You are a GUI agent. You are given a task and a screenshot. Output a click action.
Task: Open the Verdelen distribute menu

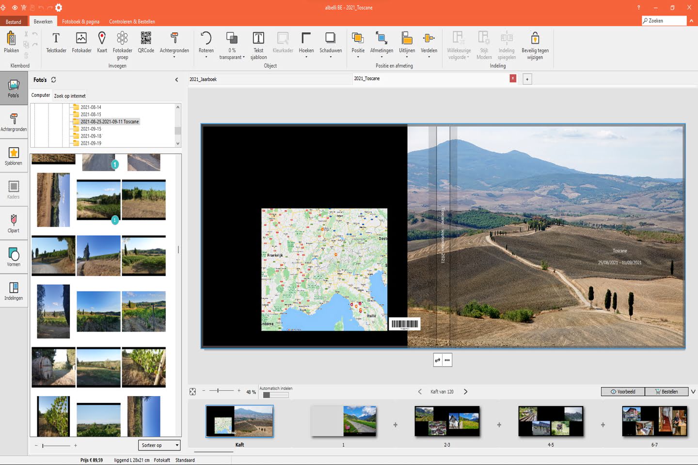[x=428, y=45]
